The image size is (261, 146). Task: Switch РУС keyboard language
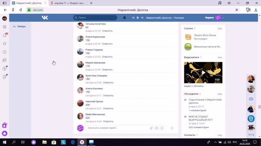[235, 142]
